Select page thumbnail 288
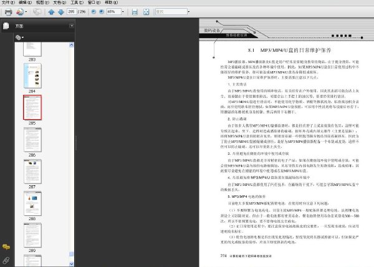Screen dimensions: 374x267 pyautogui.click(x=32, y=203)
